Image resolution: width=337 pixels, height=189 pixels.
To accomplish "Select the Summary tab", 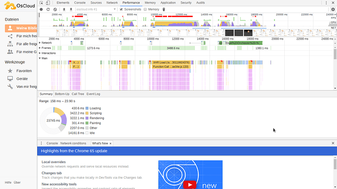I will click(x=46, y=94).
